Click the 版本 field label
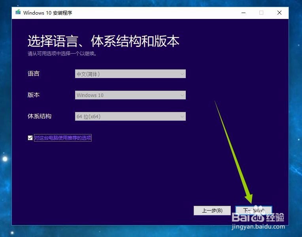Screen dimensions: 302x237 [x=34, y=95]
